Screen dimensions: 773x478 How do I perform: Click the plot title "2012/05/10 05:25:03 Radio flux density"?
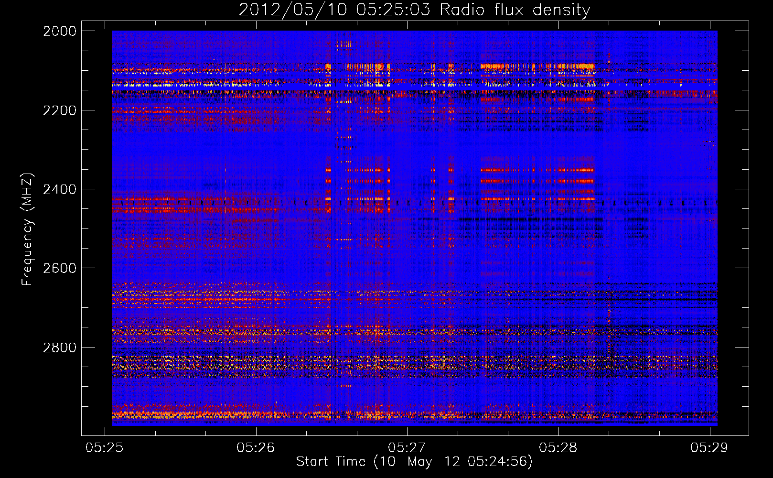414,10
